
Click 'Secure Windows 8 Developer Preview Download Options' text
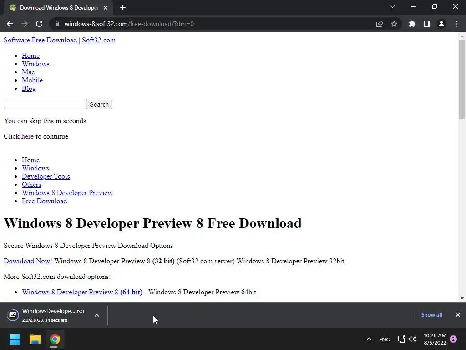tap(88, 246)
